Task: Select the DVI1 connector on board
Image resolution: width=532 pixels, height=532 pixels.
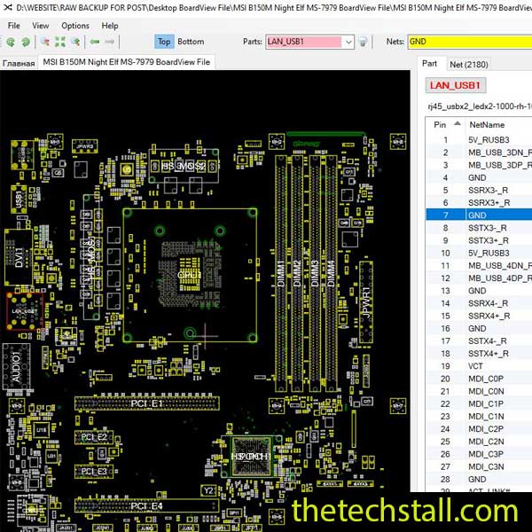Action: (x=19, y=257)
